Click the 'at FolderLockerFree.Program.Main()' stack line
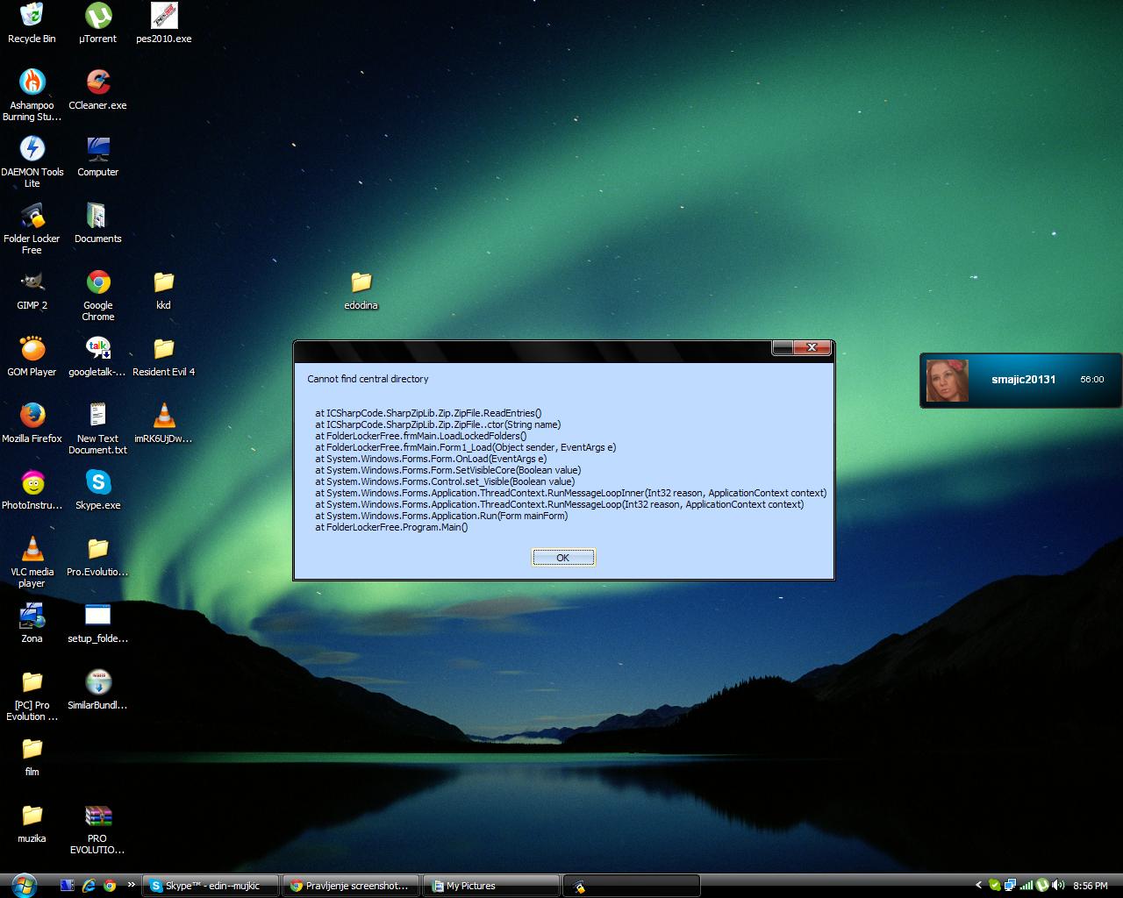 (x=392, y=527)
